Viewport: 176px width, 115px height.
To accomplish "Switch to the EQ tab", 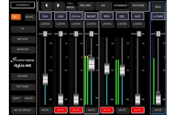I will coord(103,5).
